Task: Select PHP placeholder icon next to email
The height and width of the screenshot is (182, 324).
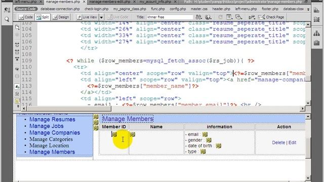Action: point(205,134)
